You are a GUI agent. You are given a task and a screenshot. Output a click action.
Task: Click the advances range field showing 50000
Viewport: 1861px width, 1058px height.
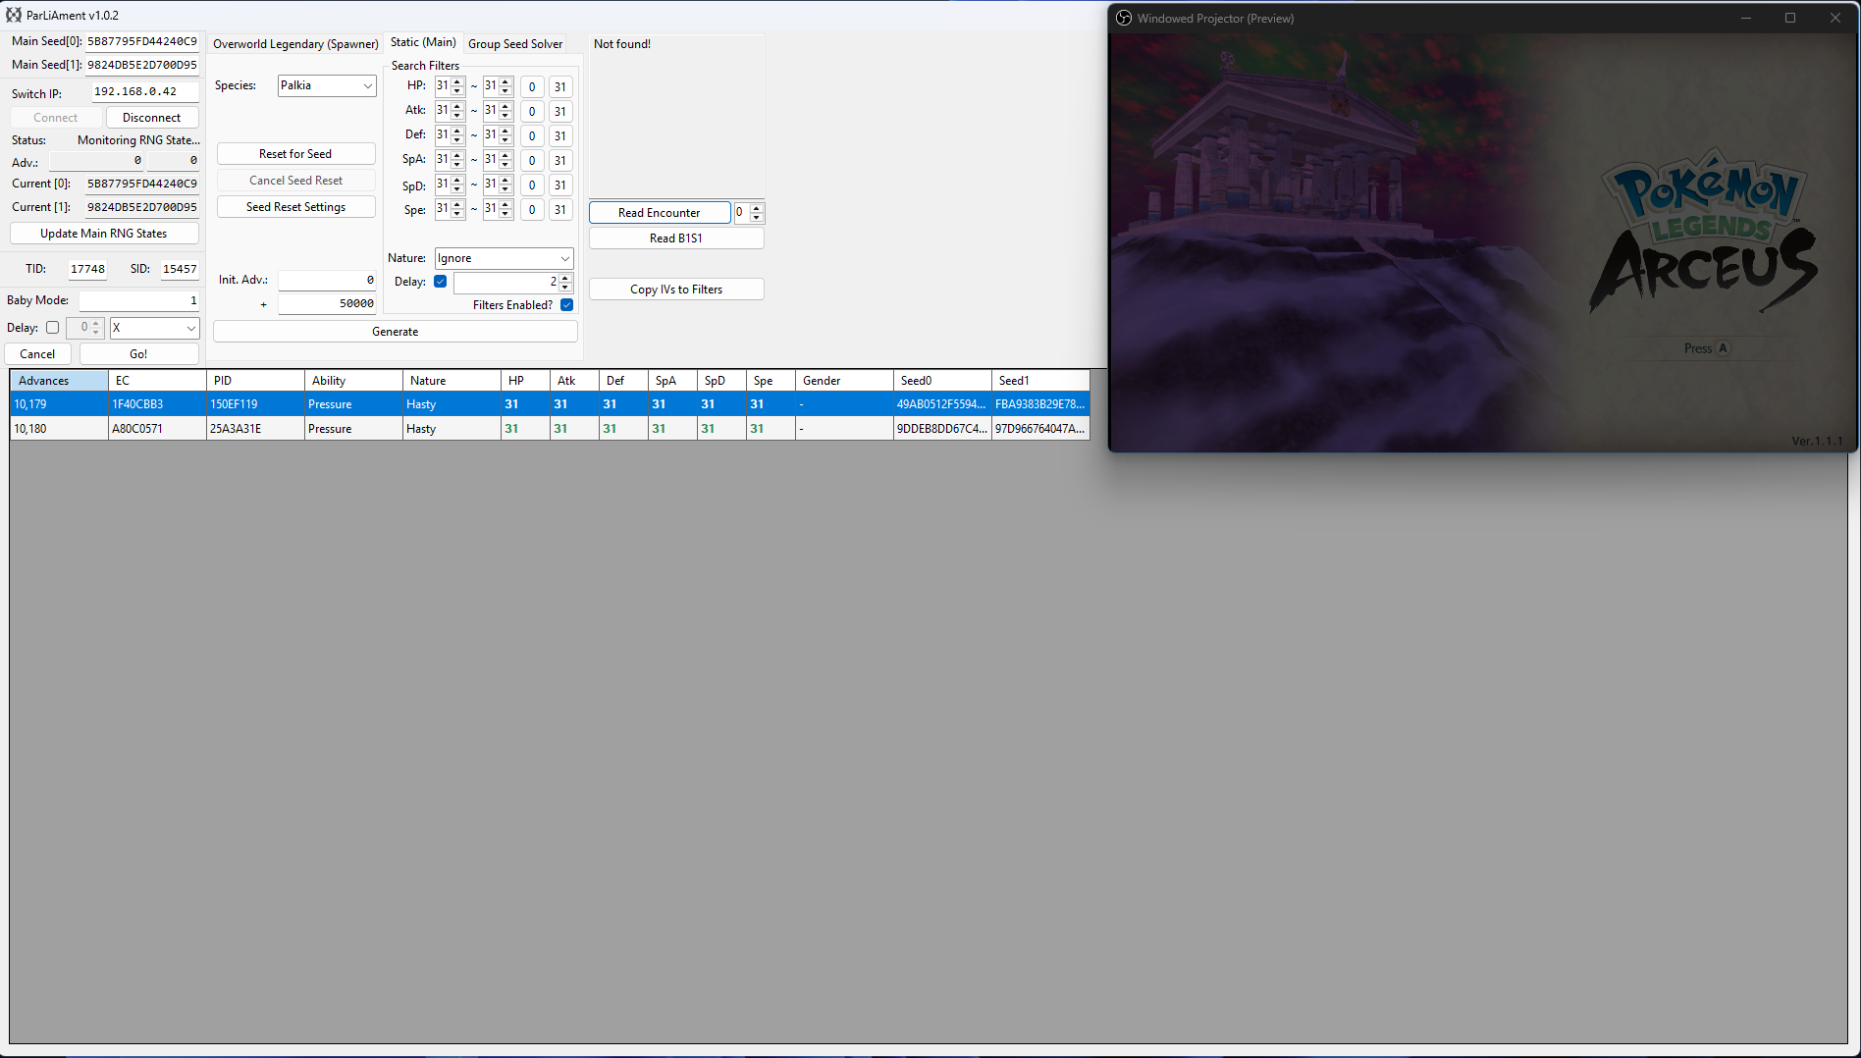point(327,304)
